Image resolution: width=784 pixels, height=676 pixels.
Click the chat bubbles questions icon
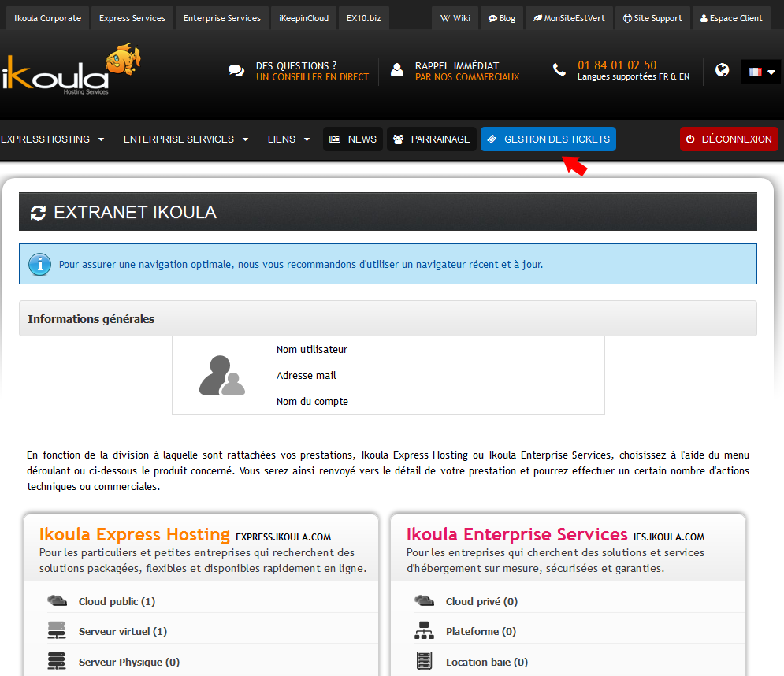point(236,71)
